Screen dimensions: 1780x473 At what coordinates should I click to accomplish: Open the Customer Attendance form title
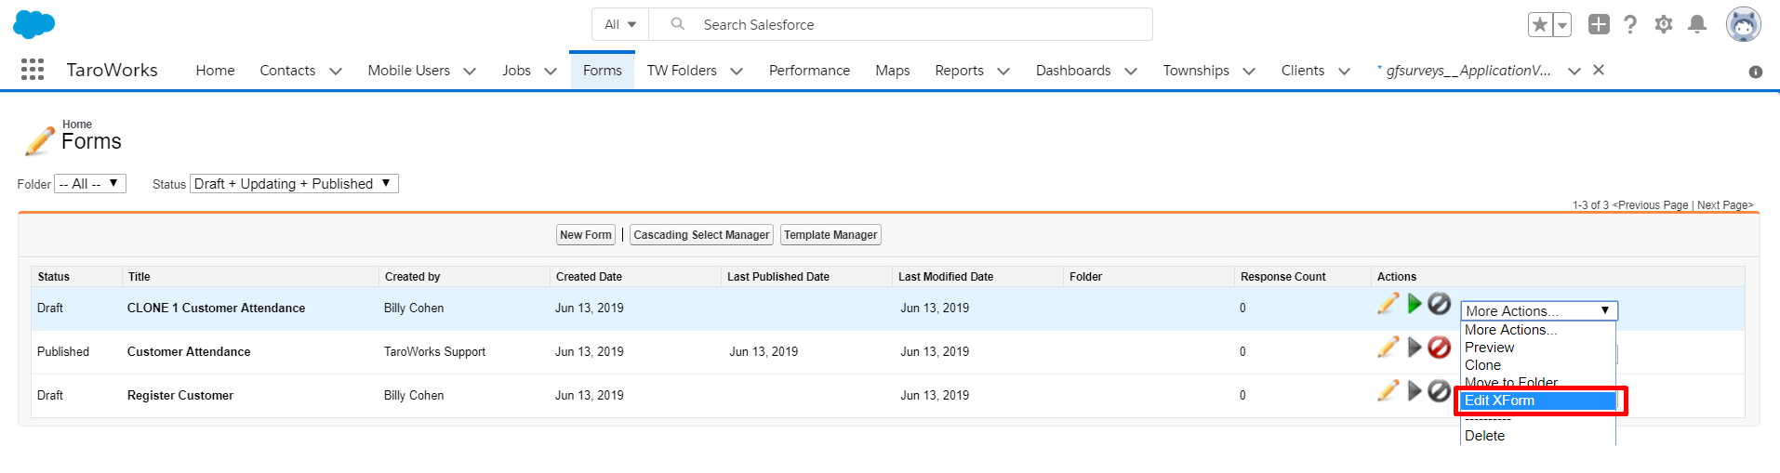pyautogui.click(x=189, y=352)
